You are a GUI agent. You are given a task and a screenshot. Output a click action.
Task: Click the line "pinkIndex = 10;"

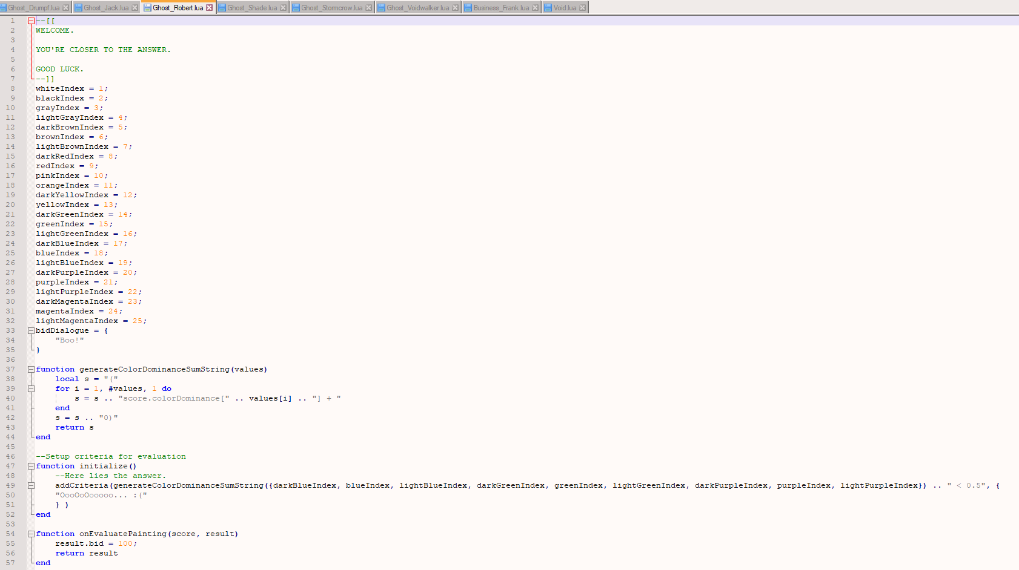tap(71, 175)
